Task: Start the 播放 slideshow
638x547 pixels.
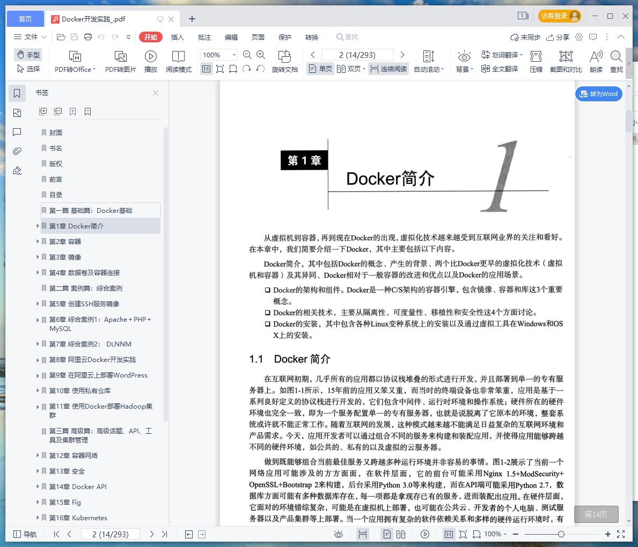Action: click(x=151, y=62)
